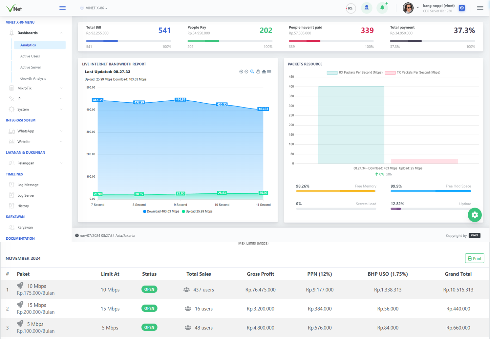
Task: Toggle TX Packets Per Second legend
Action: 413,72
